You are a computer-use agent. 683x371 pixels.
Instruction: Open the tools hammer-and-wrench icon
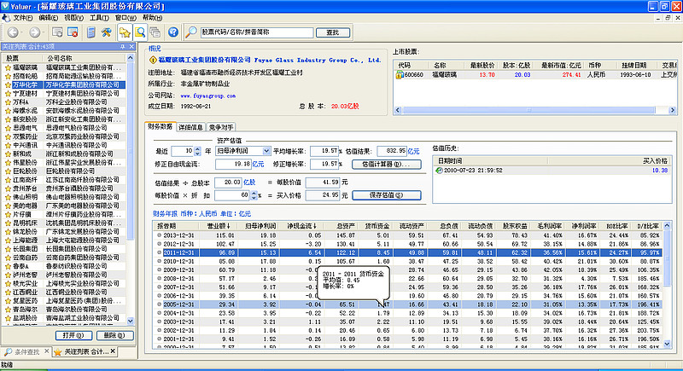coord(106,32)
